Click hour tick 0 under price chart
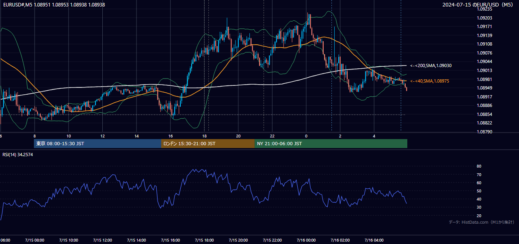The width and height of the screenshot is (519, 244). coord(306,136)
